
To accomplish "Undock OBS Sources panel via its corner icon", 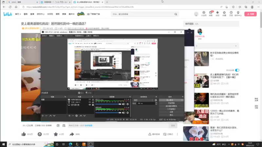I will pyautogui.click(x=92, y=97).
